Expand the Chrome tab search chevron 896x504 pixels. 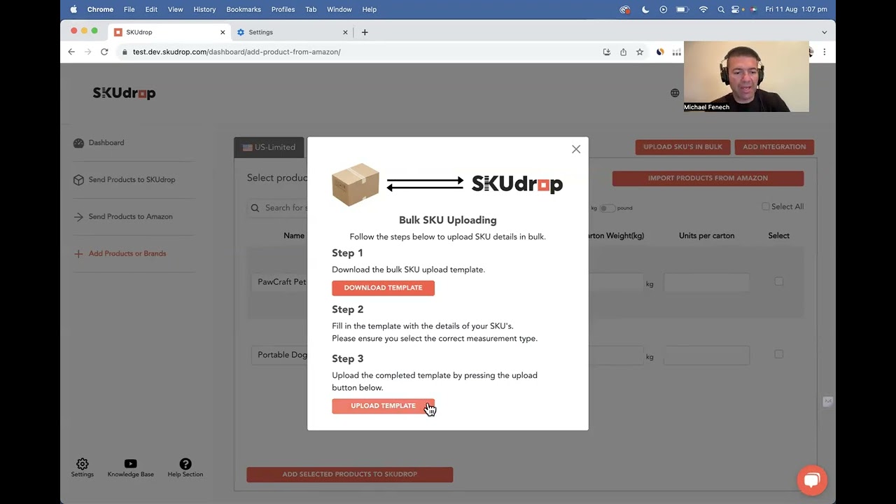click(824, 32)
